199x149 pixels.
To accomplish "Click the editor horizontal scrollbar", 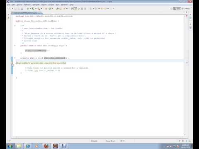I will [99, 137].
